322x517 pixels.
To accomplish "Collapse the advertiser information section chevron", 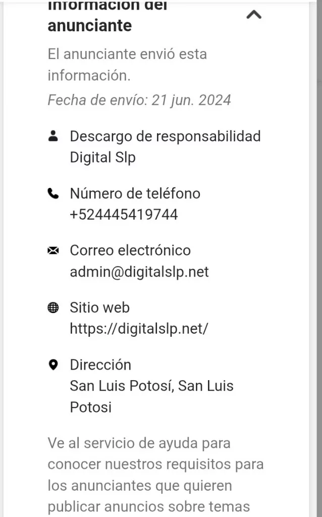I will coord(253,15).
